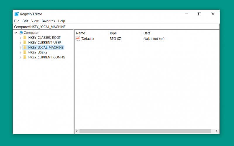The width and height of the screenshot is (234, 146).
Task: Expand the HKEY_CLASSES_ROOT key
Action: click(20, 38)
